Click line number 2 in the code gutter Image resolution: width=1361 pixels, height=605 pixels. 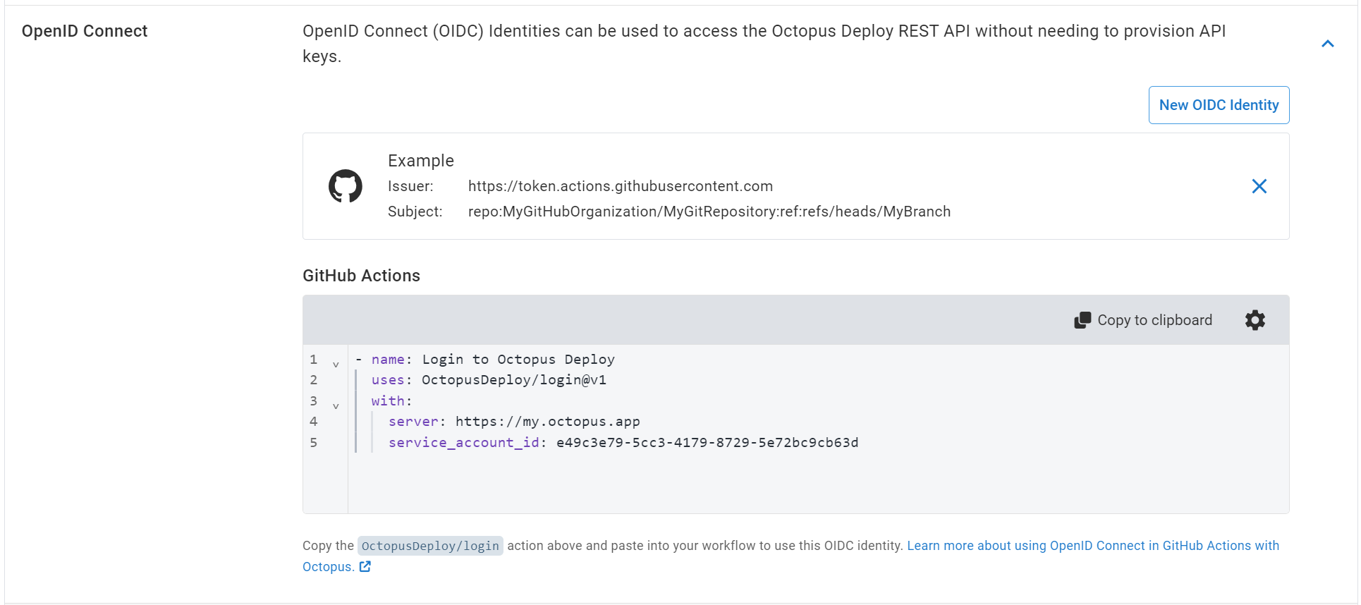coord(314,380)
